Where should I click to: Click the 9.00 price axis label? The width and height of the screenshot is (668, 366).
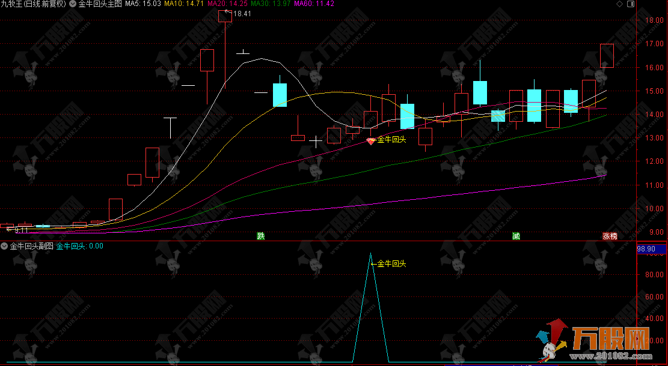656,232
